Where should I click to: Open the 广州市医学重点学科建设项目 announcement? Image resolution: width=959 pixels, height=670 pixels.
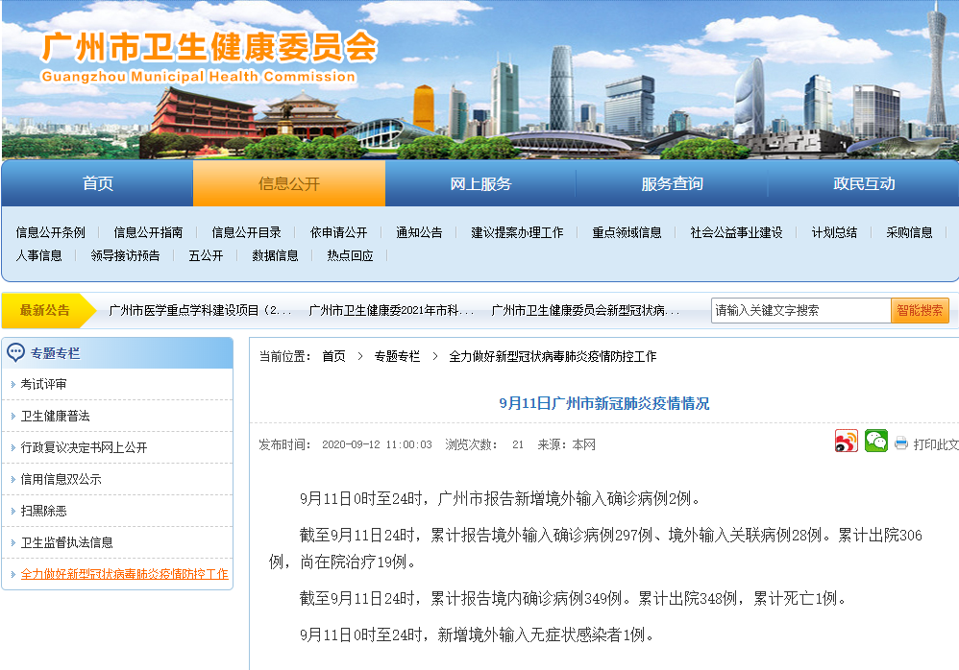[199, 310]
